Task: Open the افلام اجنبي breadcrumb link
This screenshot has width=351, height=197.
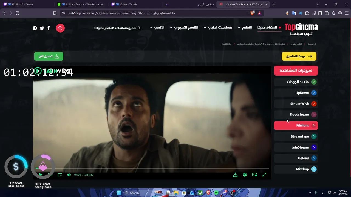Action: coord(296,44)
